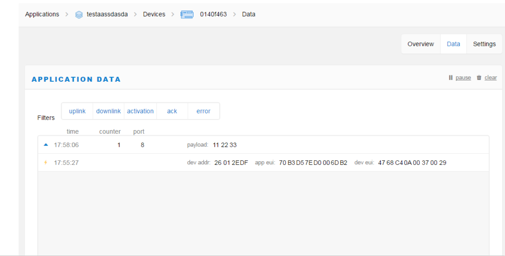Open the Devices breadcrumb link
505x256 pixels.
click(x=154, y=14)
